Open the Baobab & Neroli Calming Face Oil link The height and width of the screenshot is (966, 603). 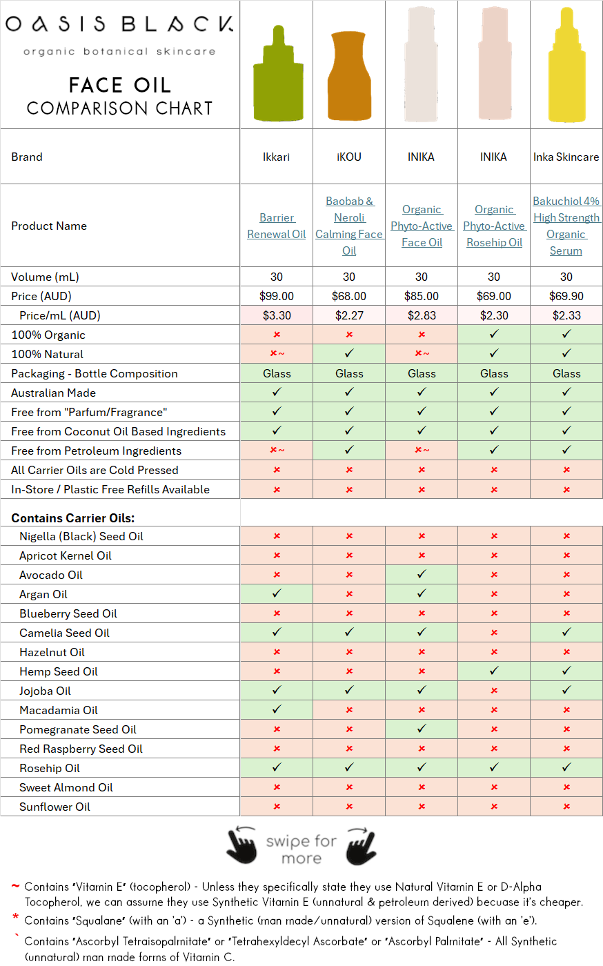349,226
